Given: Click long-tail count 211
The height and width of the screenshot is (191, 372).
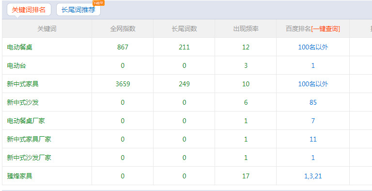Looking at the screenshot, I should 185,48.
